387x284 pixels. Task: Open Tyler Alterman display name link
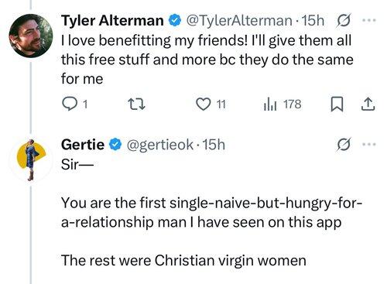coord(112,21)
